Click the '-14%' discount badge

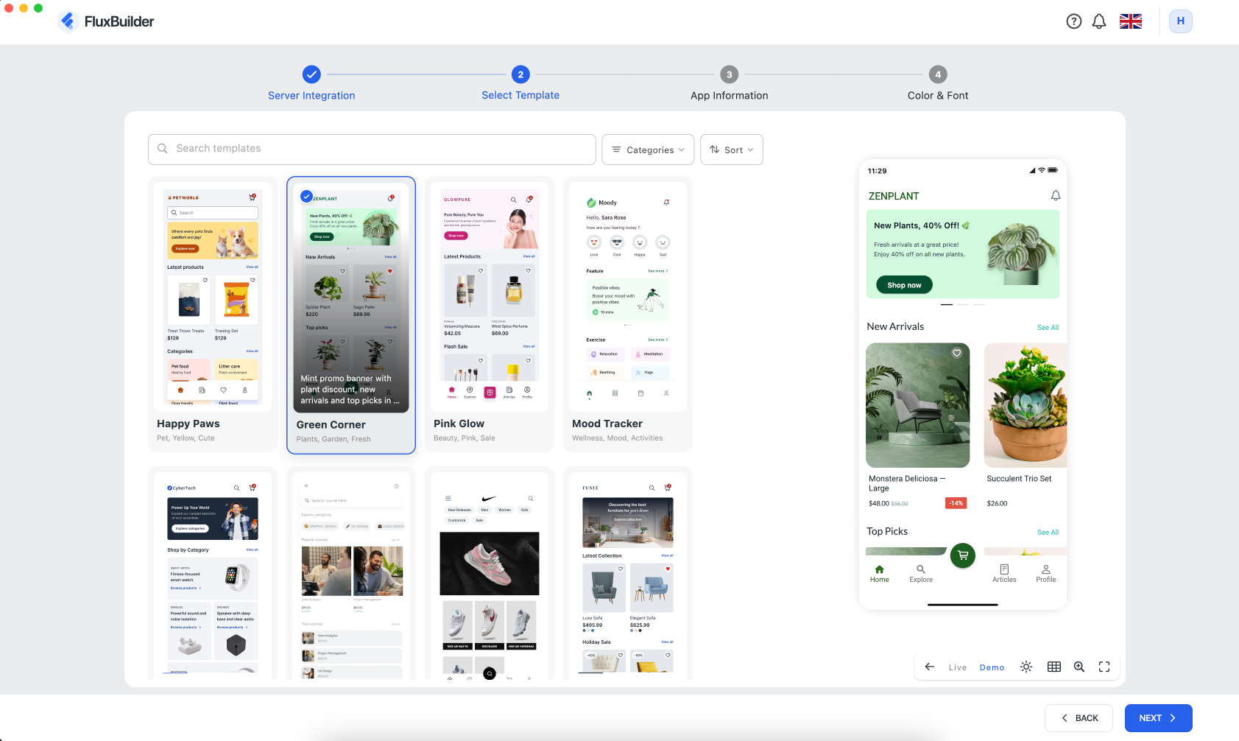956,503
